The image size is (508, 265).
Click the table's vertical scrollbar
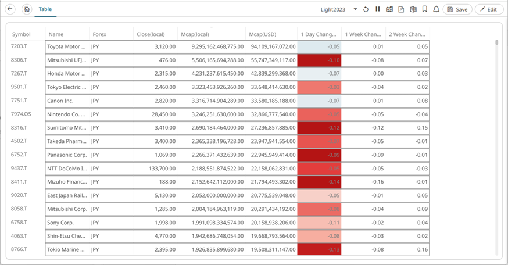coord(496,43)
